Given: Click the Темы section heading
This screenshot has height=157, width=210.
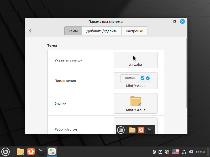Looking at the screenshot, I should (52, 46).
